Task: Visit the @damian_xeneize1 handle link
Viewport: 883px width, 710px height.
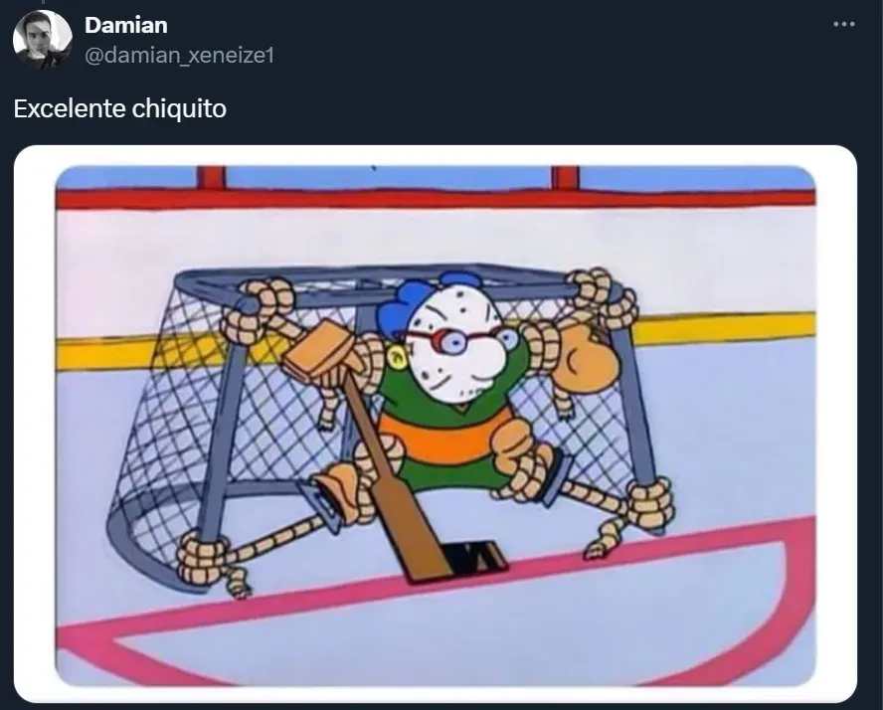Action: [179, 55]
